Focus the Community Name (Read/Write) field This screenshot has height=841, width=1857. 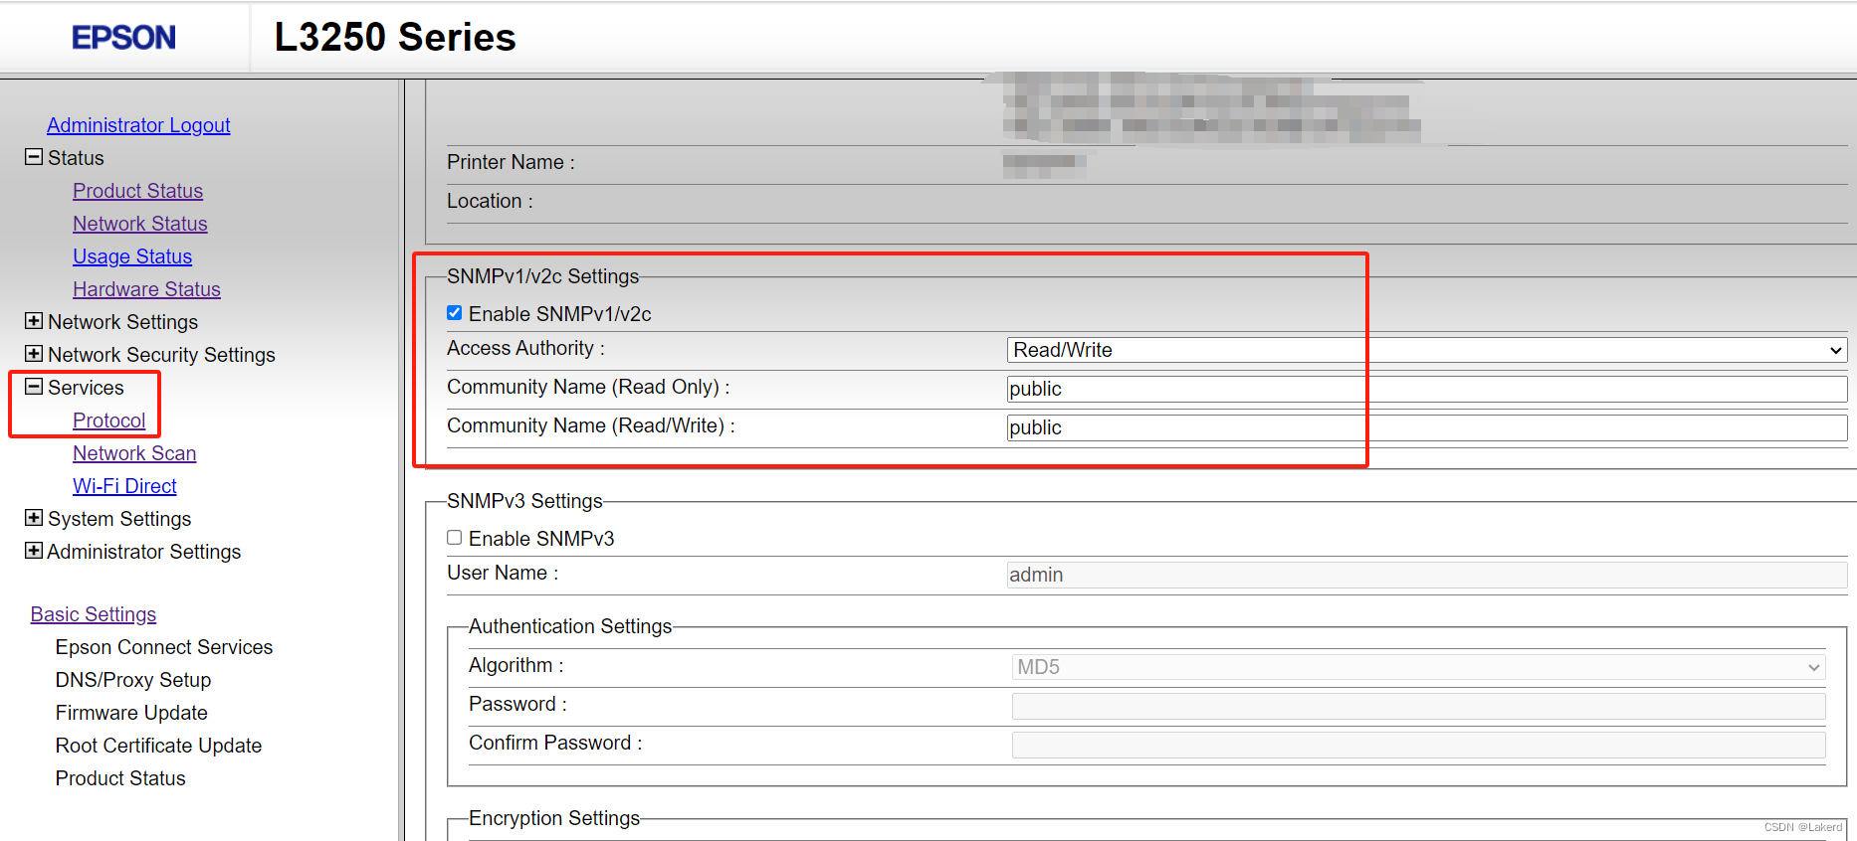tap(1427, 427)
